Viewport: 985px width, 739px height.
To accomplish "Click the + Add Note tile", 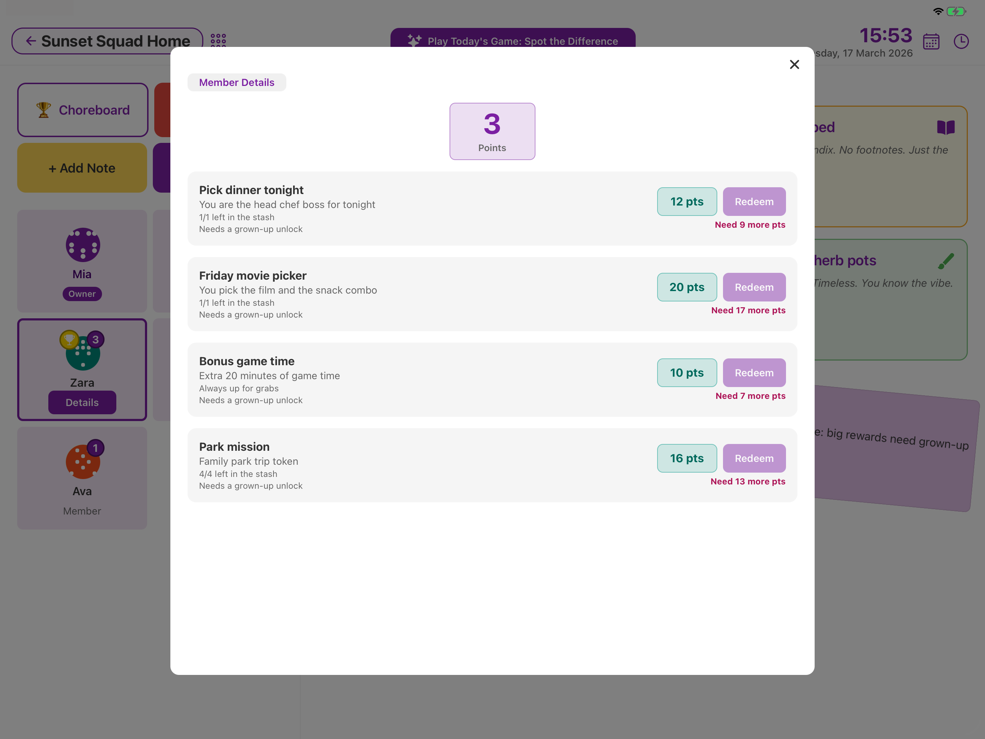I will tap(82, 168).
